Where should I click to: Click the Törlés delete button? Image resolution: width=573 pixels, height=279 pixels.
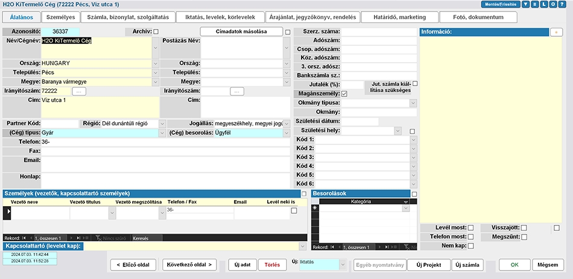(x=271, y=265)
